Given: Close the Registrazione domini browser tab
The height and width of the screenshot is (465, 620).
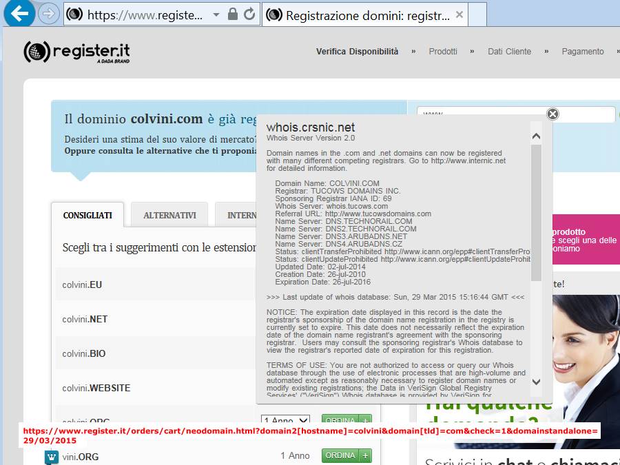Looking at the screenshot, I should (459, 14).
